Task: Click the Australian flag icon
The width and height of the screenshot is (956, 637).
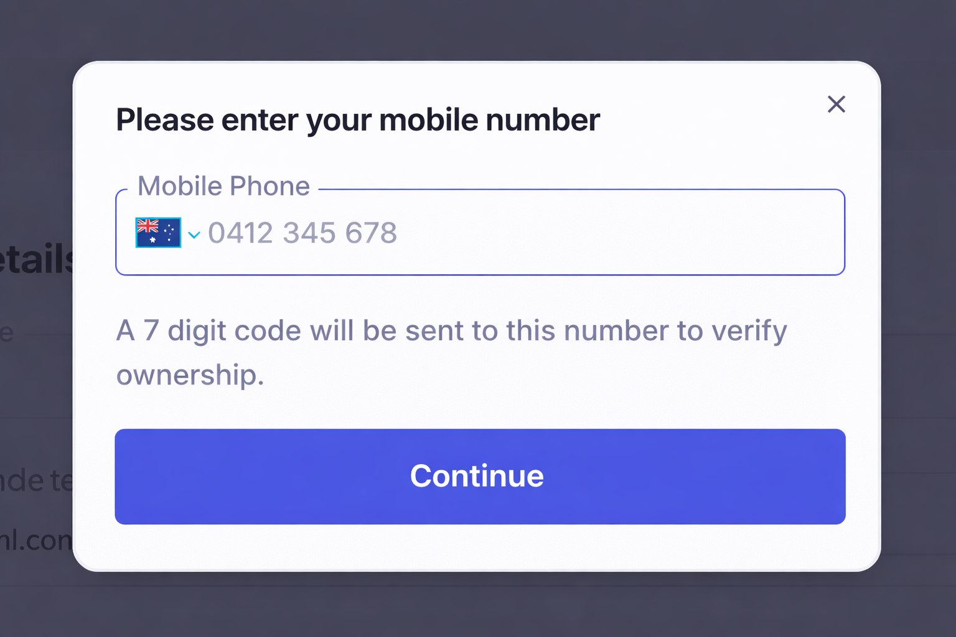Action: [x=158, y=233]
